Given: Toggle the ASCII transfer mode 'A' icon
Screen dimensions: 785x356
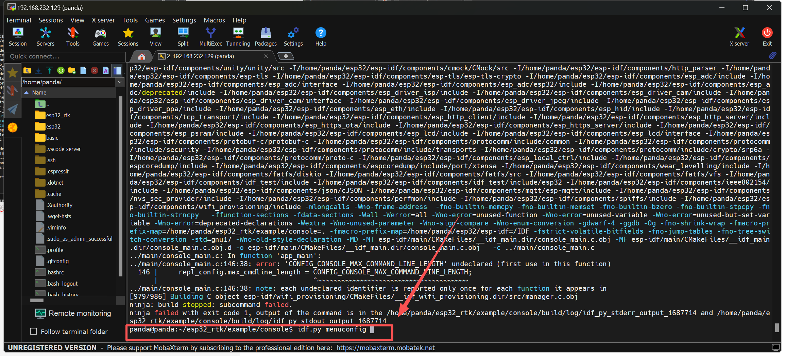Looking at the screenshot, I should pos(106,70).
